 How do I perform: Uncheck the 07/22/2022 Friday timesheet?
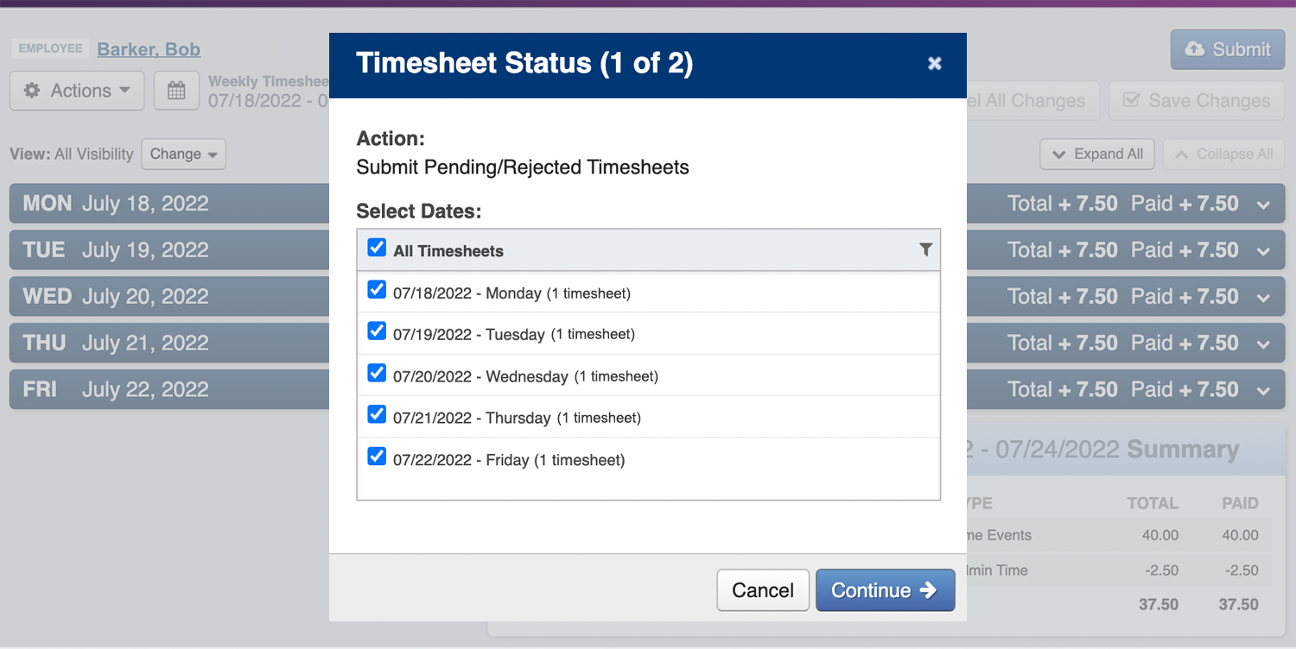pos(377,457)
